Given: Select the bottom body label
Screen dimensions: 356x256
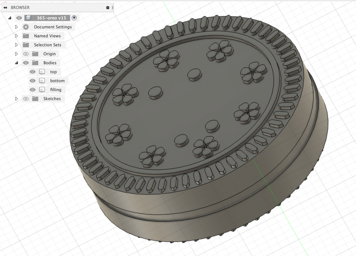Looking at the screenshot, I should point(57,81).
